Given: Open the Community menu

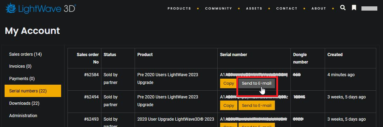Looking at the screenshot, I should pos(219,8).
